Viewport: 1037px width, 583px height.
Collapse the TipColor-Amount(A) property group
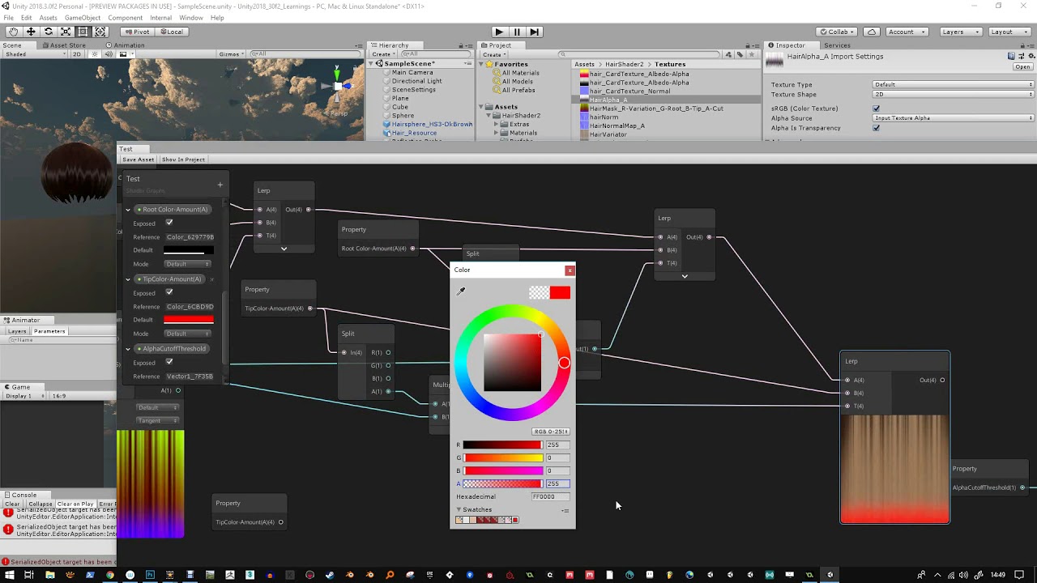tap(127, 279)
